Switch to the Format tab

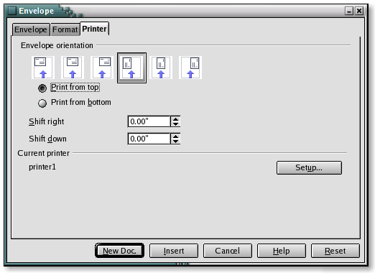65,29
